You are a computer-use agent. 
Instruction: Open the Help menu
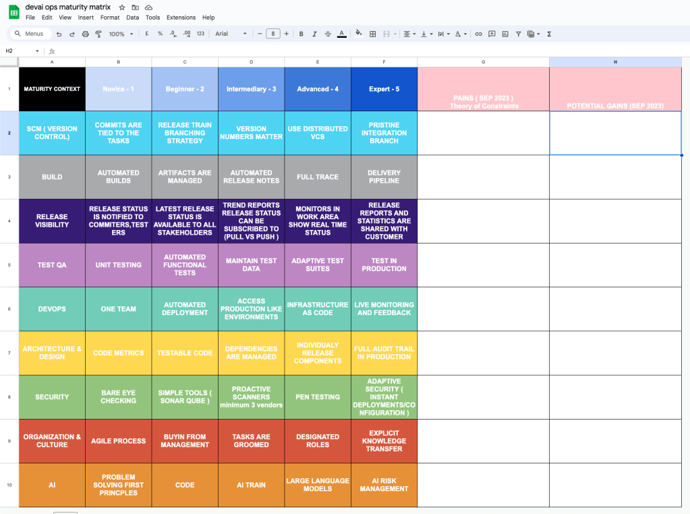click(x=208, y=18)
